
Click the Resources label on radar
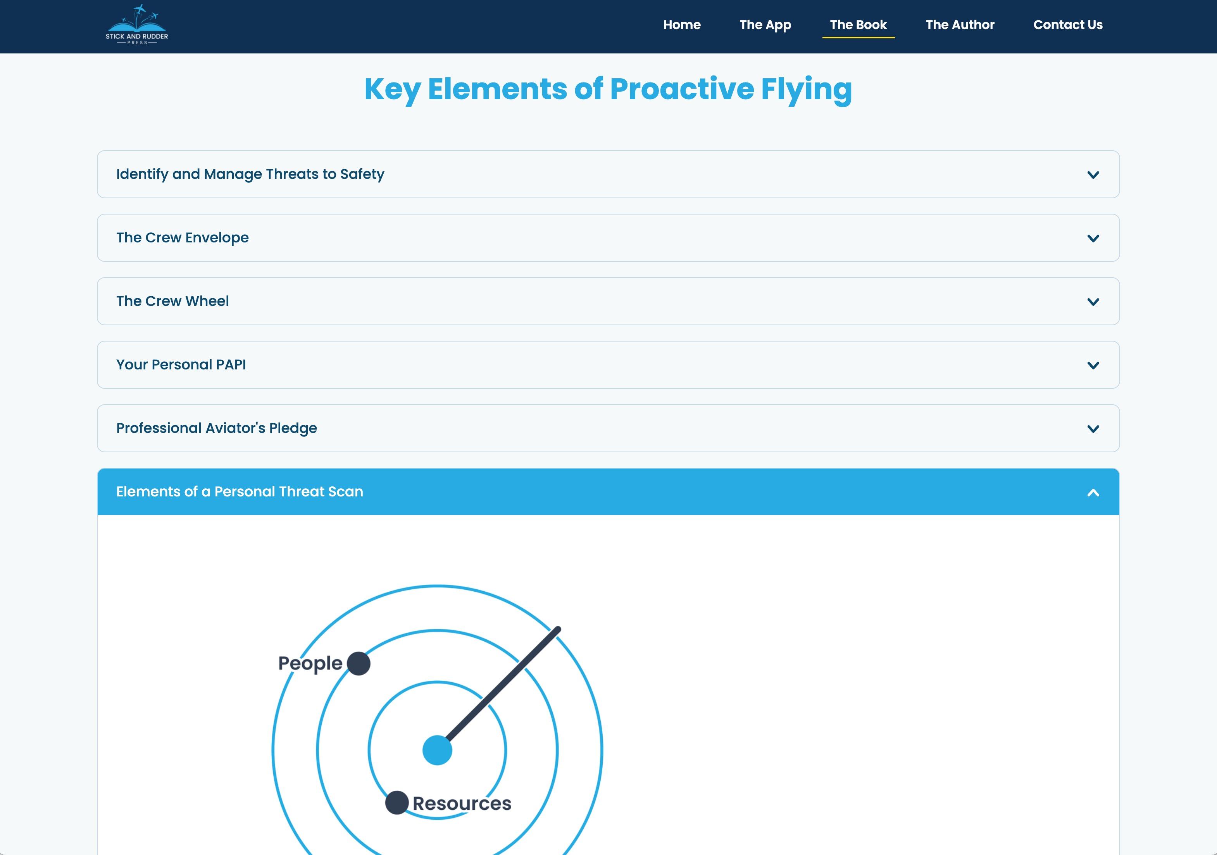(x=462, y=803)
